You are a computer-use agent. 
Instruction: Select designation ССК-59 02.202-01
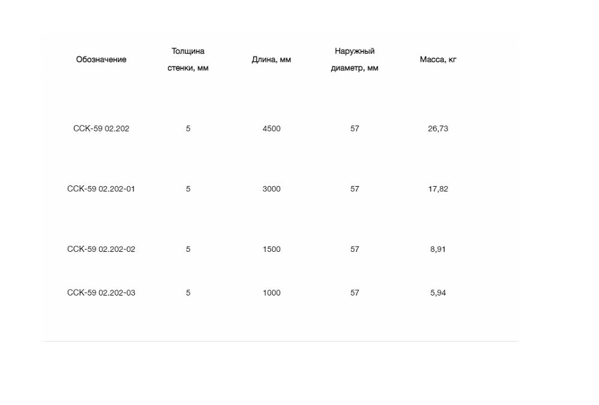point(101,189)
